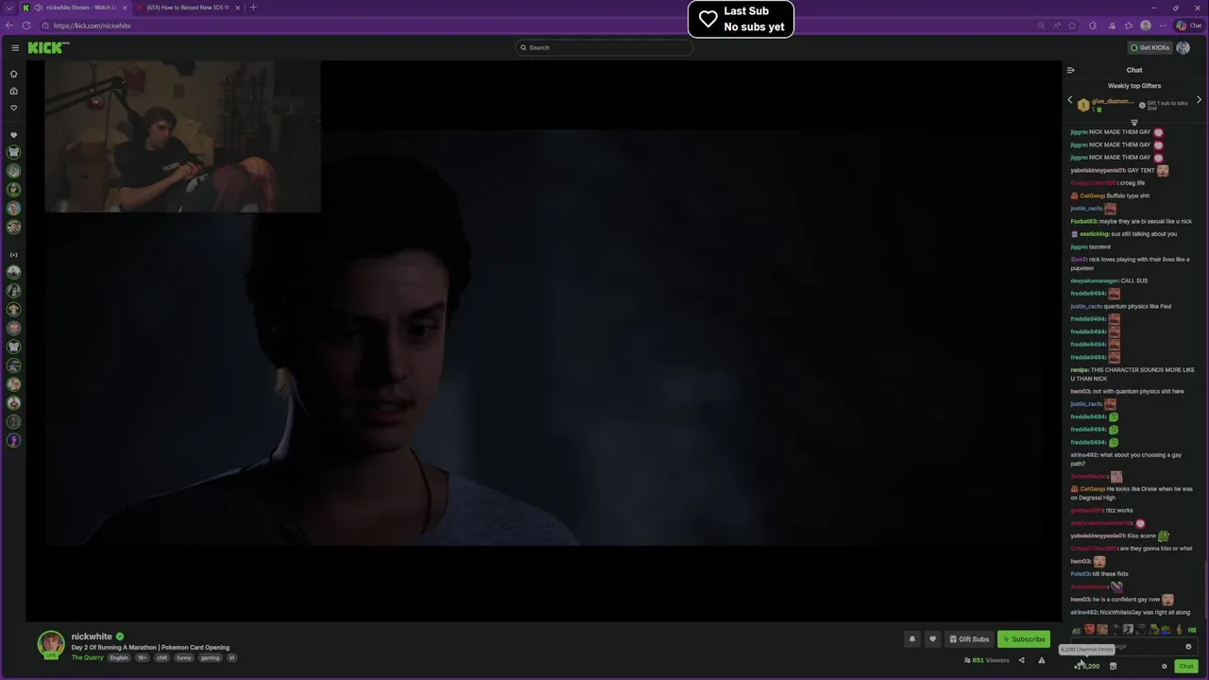The height and width of the screenshot is (680, 1209).
Task: Click 851 Viewers count
Action: (987, 660)
